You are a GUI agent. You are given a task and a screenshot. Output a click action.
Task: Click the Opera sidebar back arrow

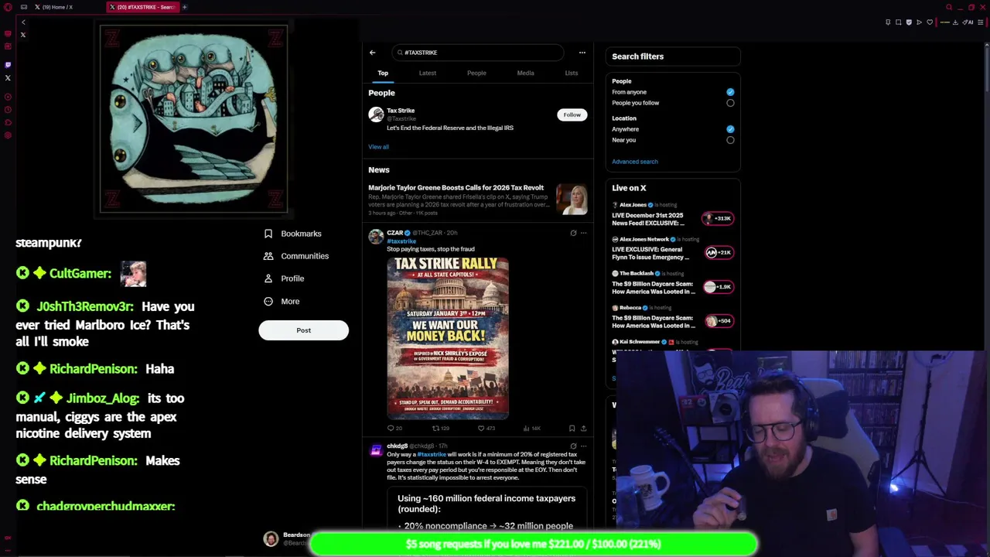[x=23, y=22]
